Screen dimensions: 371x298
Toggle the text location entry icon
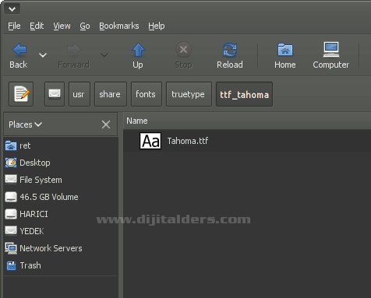[x=21, y=94]
